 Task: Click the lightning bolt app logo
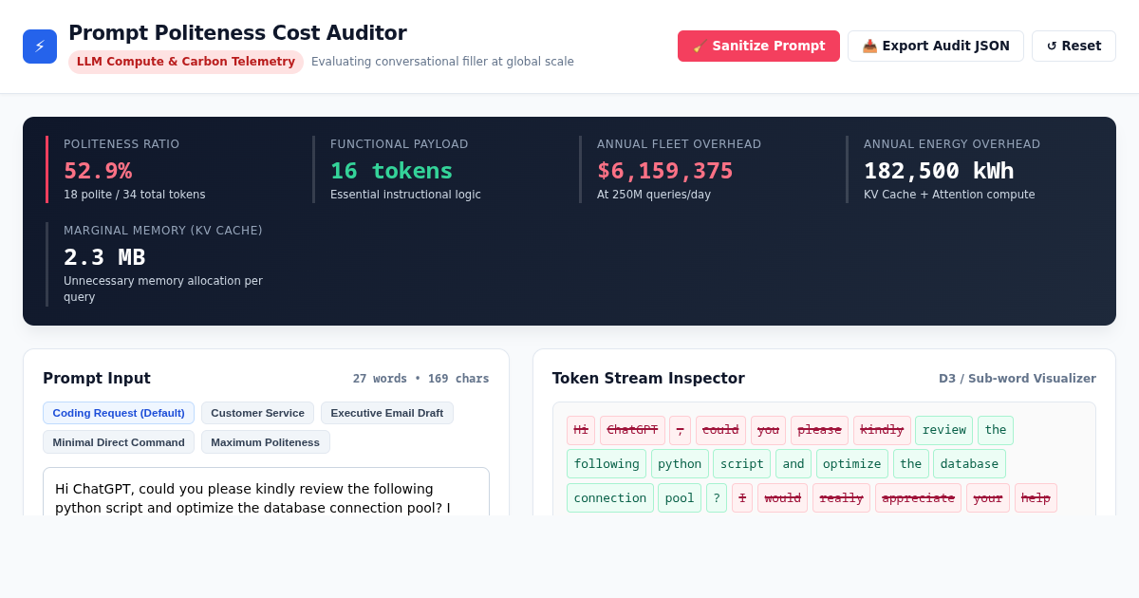(40, 47)
